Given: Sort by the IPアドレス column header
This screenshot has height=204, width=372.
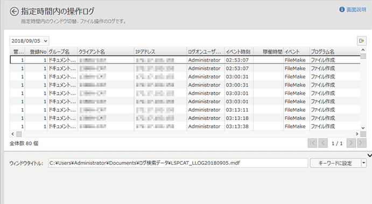Looking at the screenshot, I should click(x=160, y=52).
